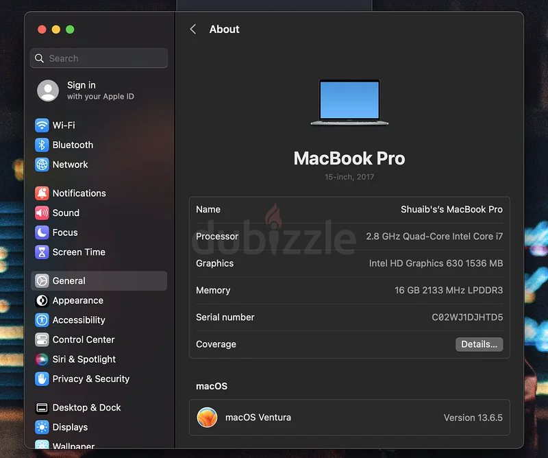Image resolution: width=548 pixels, height=458 pixels.
Task: Select Control Center label
Action: [x=84, y=339]
